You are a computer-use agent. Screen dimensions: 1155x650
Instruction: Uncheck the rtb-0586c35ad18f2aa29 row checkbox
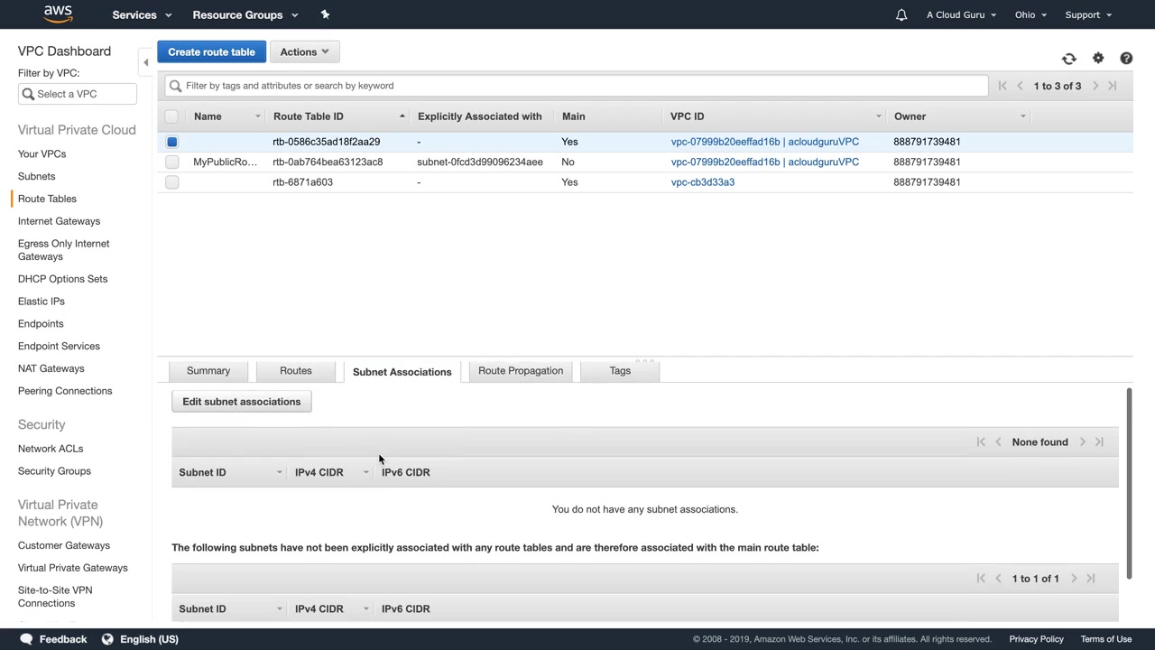point(171,142)
